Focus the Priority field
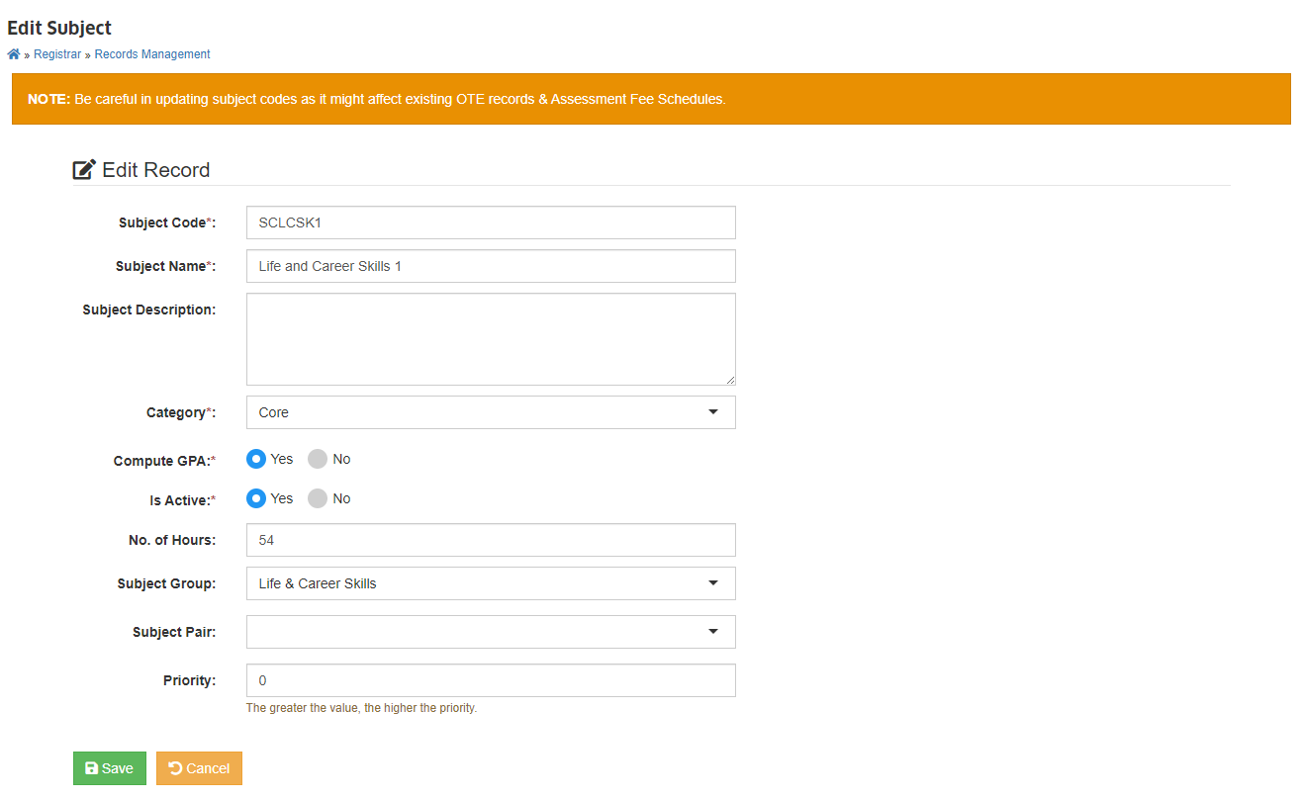 pyautogui.click(x=491, y=680)
